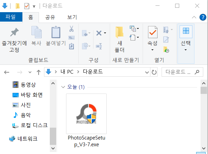The width and height of the screenshot is (208, 154).
Task: Click the 다운로드 search input field
Action: (x=178, y=72)
